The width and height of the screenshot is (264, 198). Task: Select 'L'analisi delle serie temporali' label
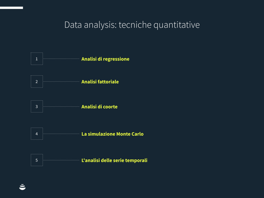coord(114,160)
